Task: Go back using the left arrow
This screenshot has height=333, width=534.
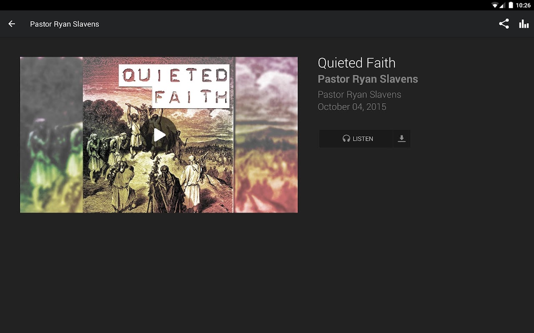Action: [x=12, y=24]
